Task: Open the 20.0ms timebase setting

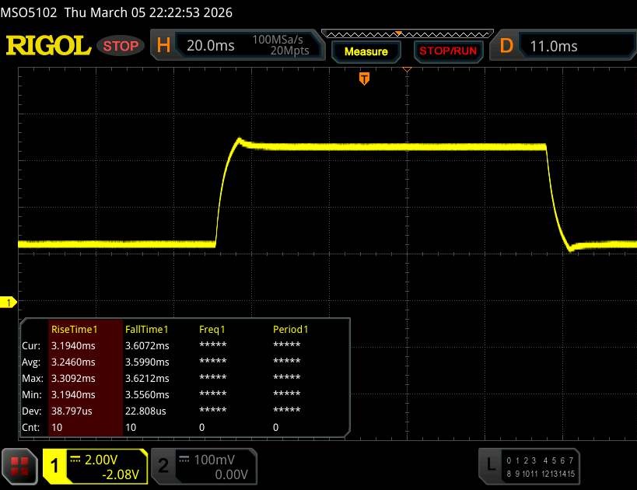Action: (210, 46)
